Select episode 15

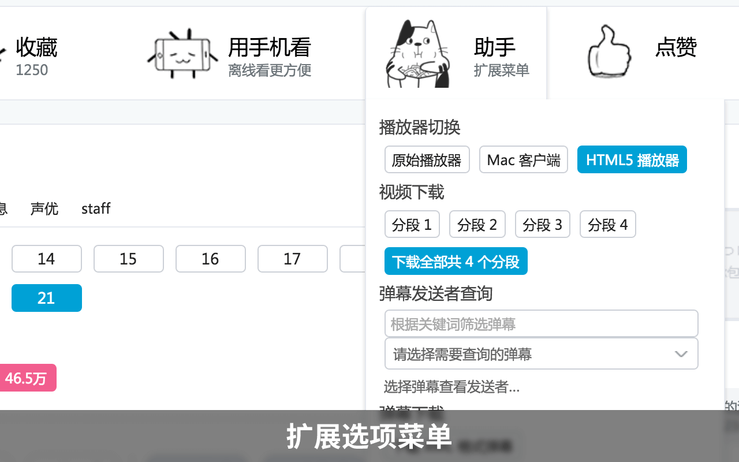coord(129,259)
